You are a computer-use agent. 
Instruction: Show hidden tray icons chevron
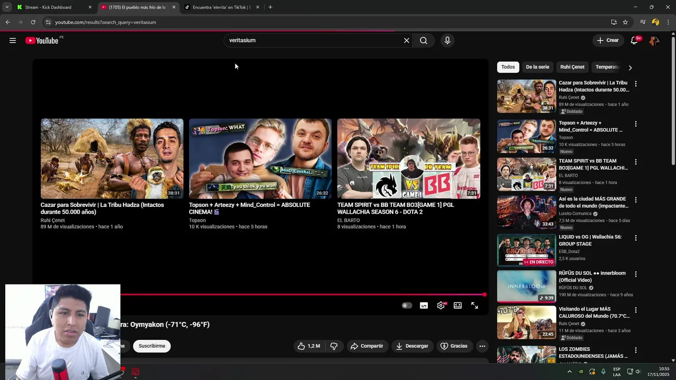(x=569, y=372)
